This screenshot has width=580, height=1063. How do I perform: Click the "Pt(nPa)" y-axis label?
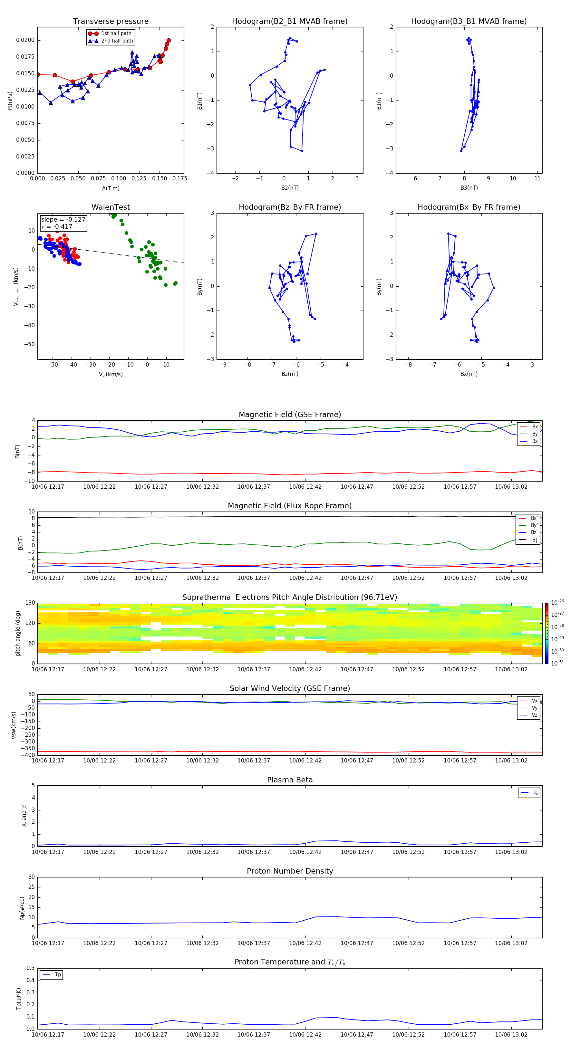click(10, 100)
